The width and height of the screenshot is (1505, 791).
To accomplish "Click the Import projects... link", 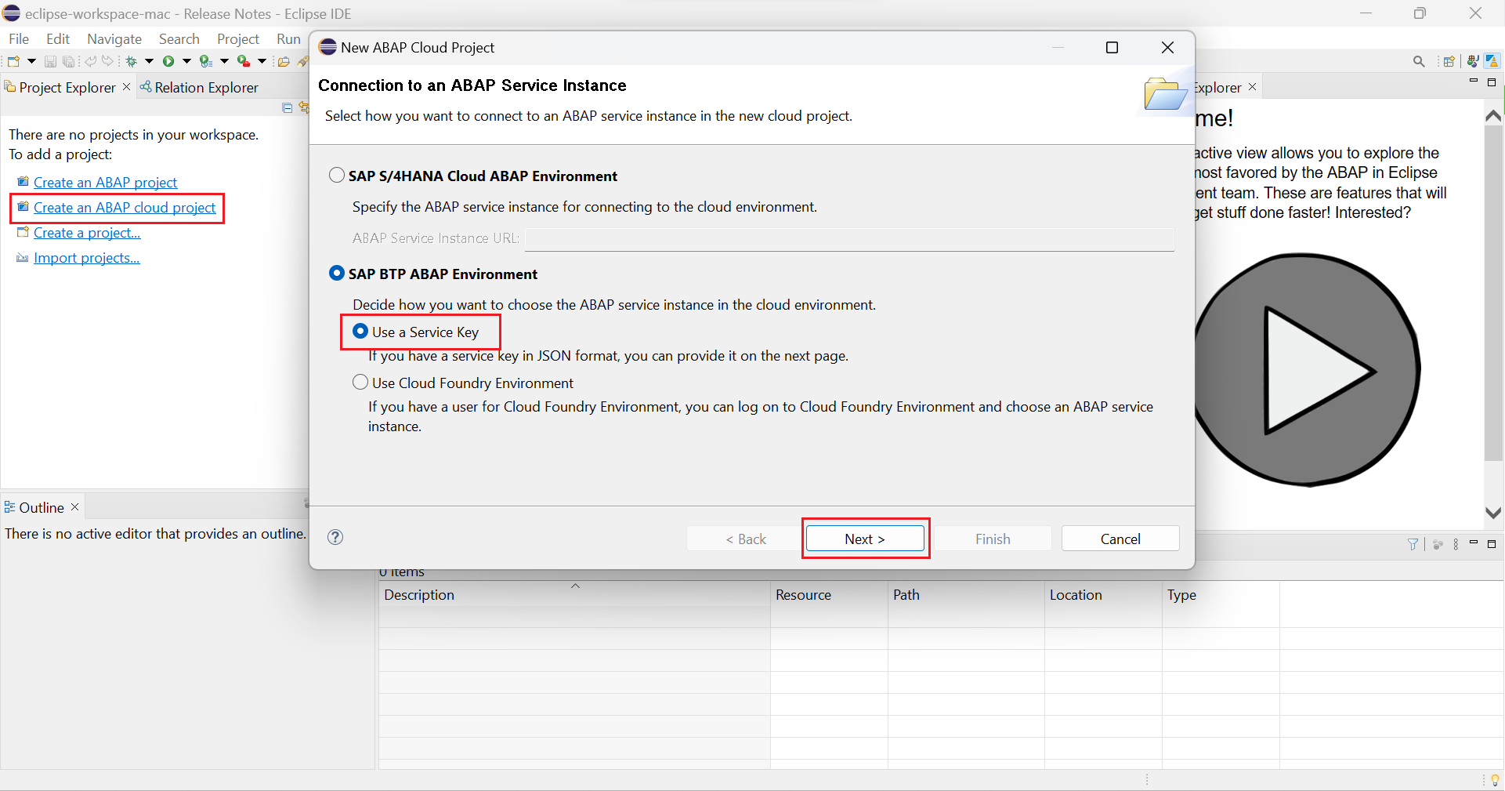I will 86,257.
